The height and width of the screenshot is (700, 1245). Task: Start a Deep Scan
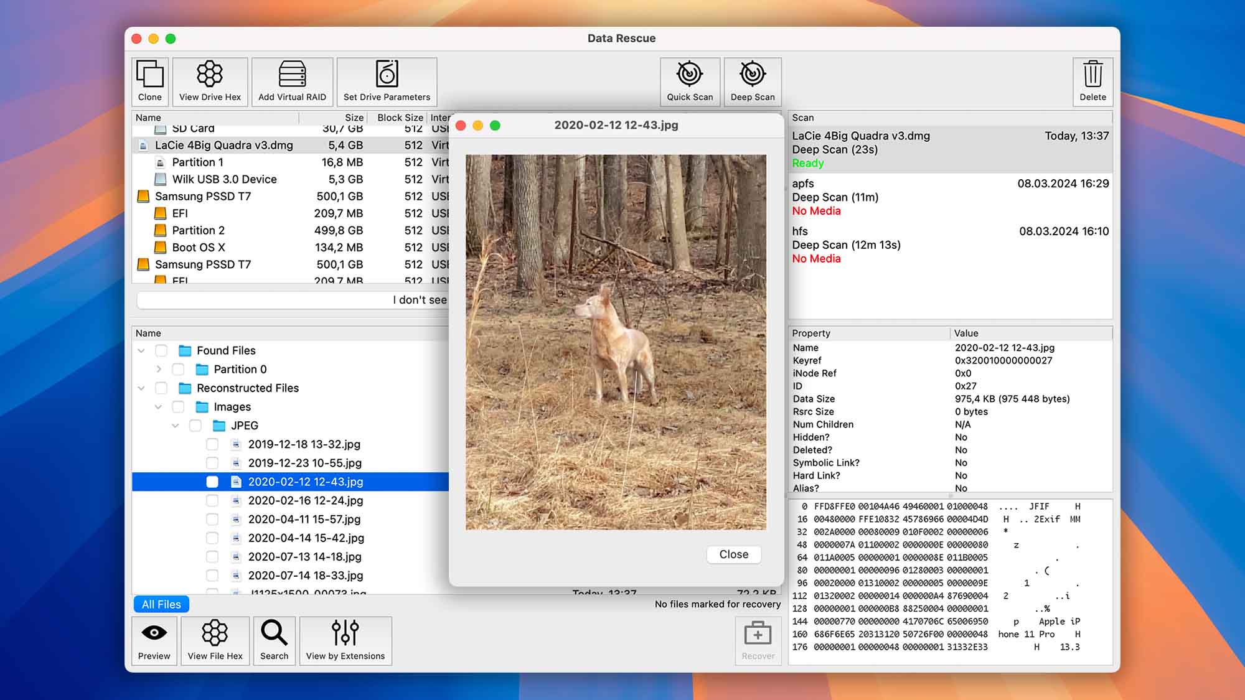[x=753, y=81]
